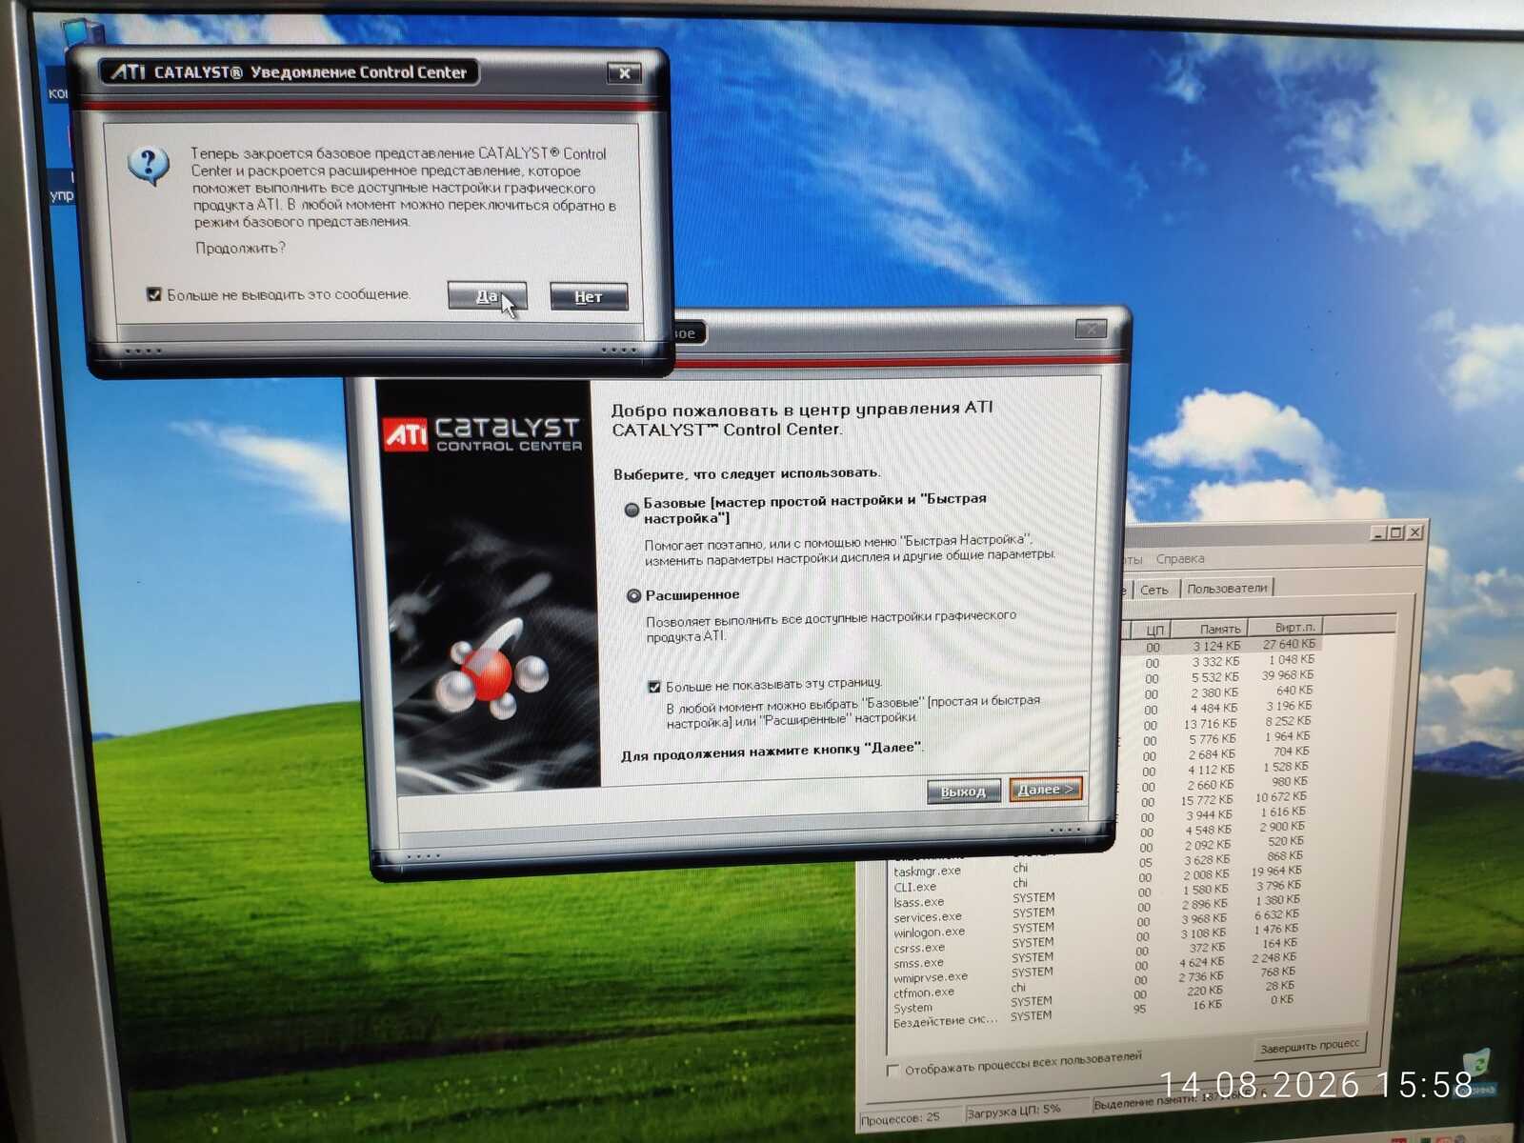Click the Да button in ATI notification
Screen dimensions: 1524x1143
coord(487,296)
